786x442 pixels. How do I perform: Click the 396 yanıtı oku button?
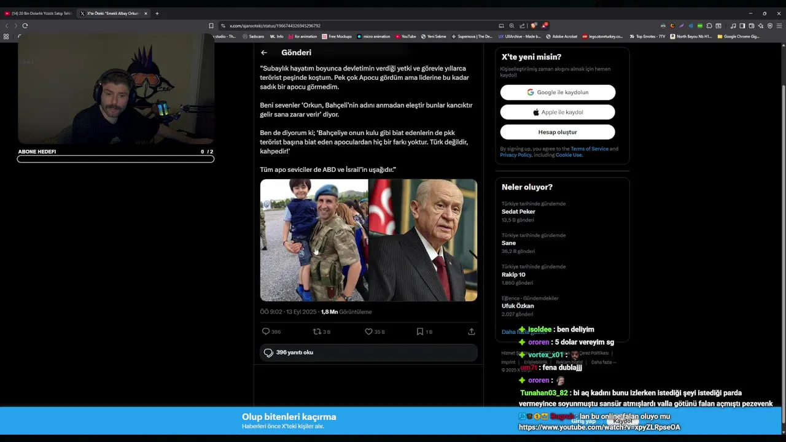point(368,352)
